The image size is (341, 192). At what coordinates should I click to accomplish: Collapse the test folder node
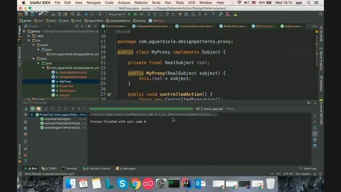[34, 59]
